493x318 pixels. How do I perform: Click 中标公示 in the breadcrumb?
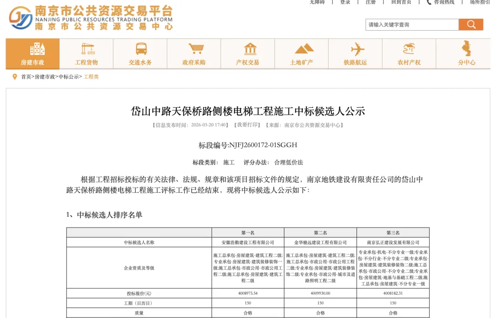point(69,77)
